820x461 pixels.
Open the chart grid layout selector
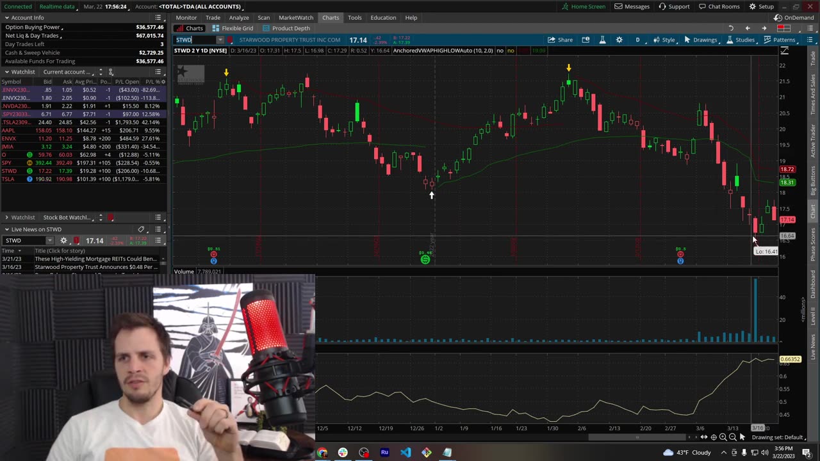tap(783, 28)
